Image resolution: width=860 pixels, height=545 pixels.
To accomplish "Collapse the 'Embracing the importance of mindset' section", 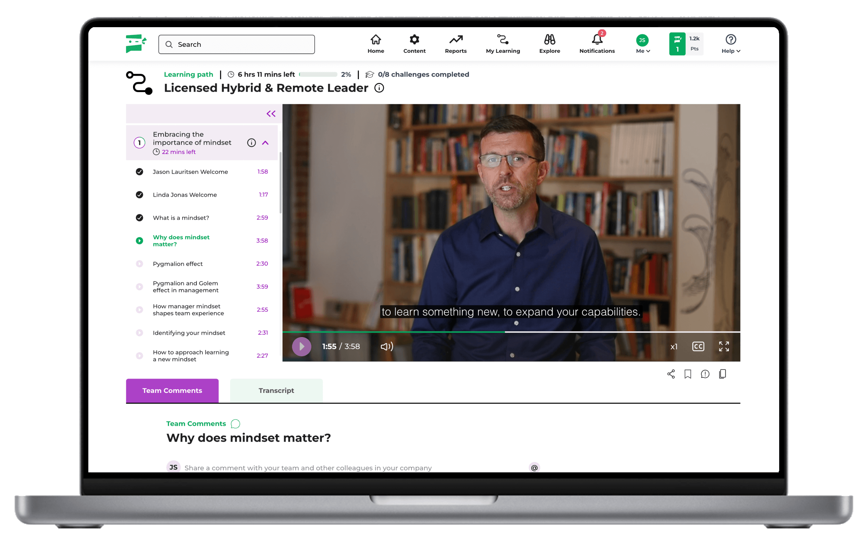I will 266,143.
